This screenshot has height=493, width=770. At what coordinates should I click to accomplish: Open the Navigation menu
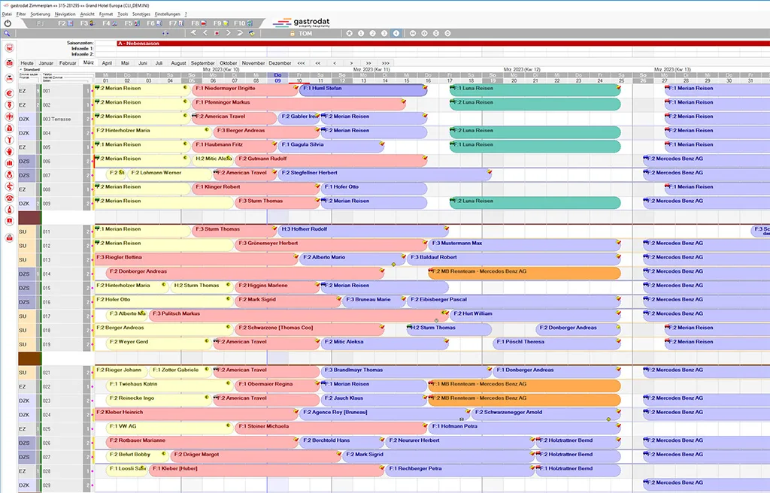(x=65, y=14)
